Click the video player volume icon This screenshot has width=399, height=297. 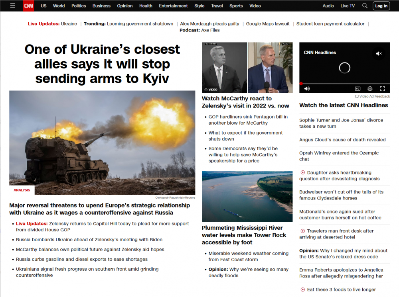tap(307, 88)
